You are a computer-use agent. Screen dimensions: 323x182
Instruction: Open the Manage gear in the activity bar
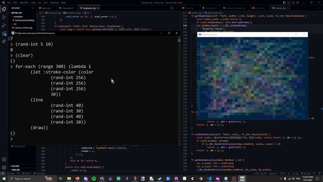click(4, 167)
